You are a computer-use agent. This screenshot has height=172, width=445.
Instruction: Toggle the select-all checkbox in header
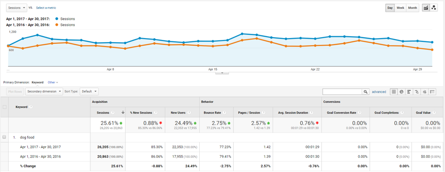pyautogui.click(x=4, y=107)
